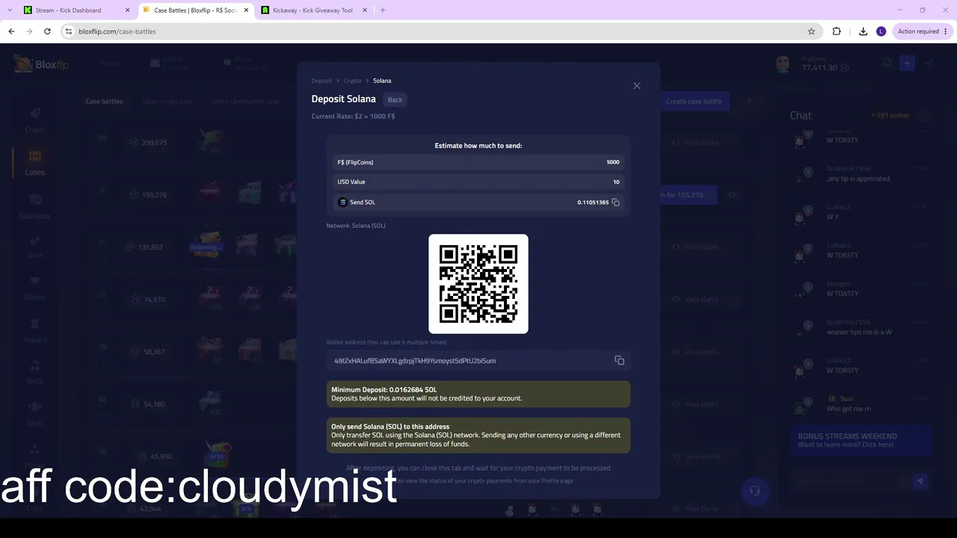Click the F$ (FlipCoins) amount field

[x=478, y=162]
